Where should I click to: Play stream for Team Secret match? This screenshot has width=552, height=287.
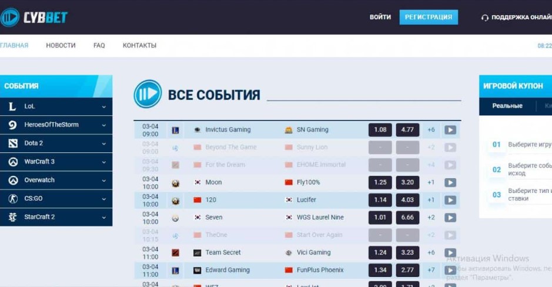tap(450, 252)
